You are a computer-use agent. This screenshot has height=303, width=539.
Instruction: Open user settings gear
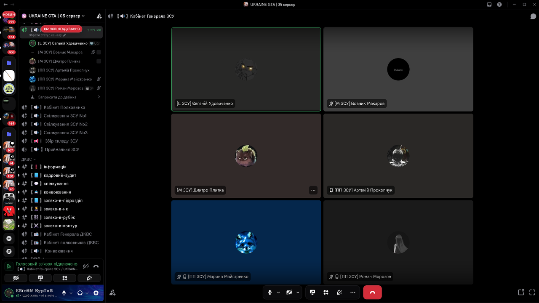click(96, 293)
